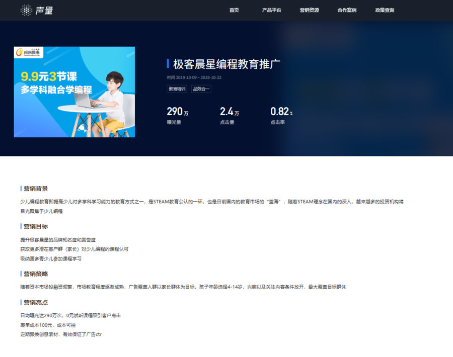Click the 0.82% click rate figure

(x=282, y=112)
